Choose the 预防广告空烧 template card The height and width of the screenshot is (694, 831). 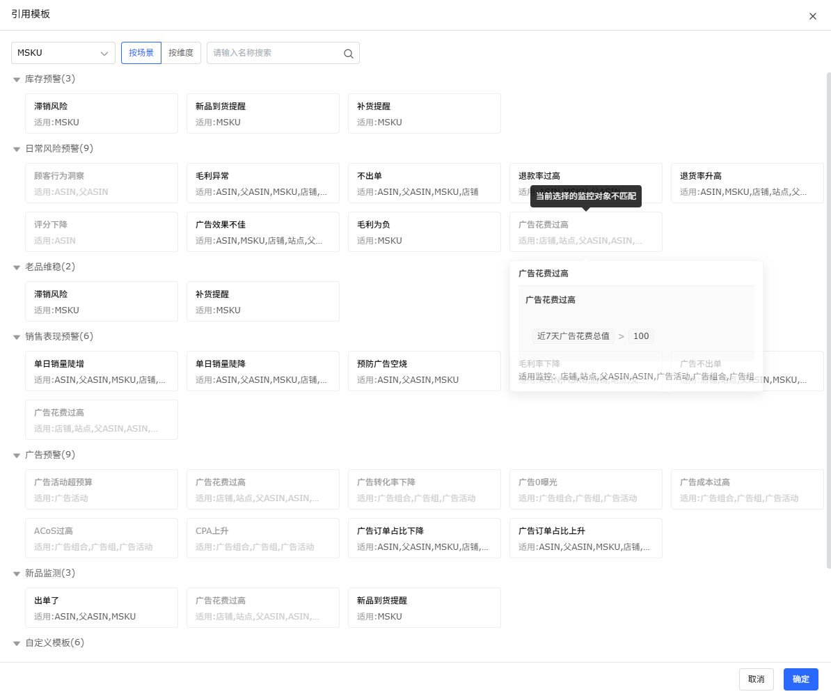coord(425,370)
